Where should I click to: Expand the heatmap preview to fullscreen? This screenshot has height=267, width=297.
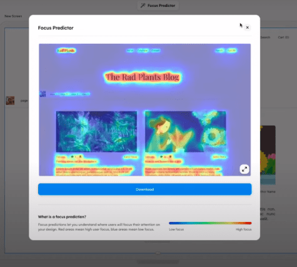(x=244, y=169)
